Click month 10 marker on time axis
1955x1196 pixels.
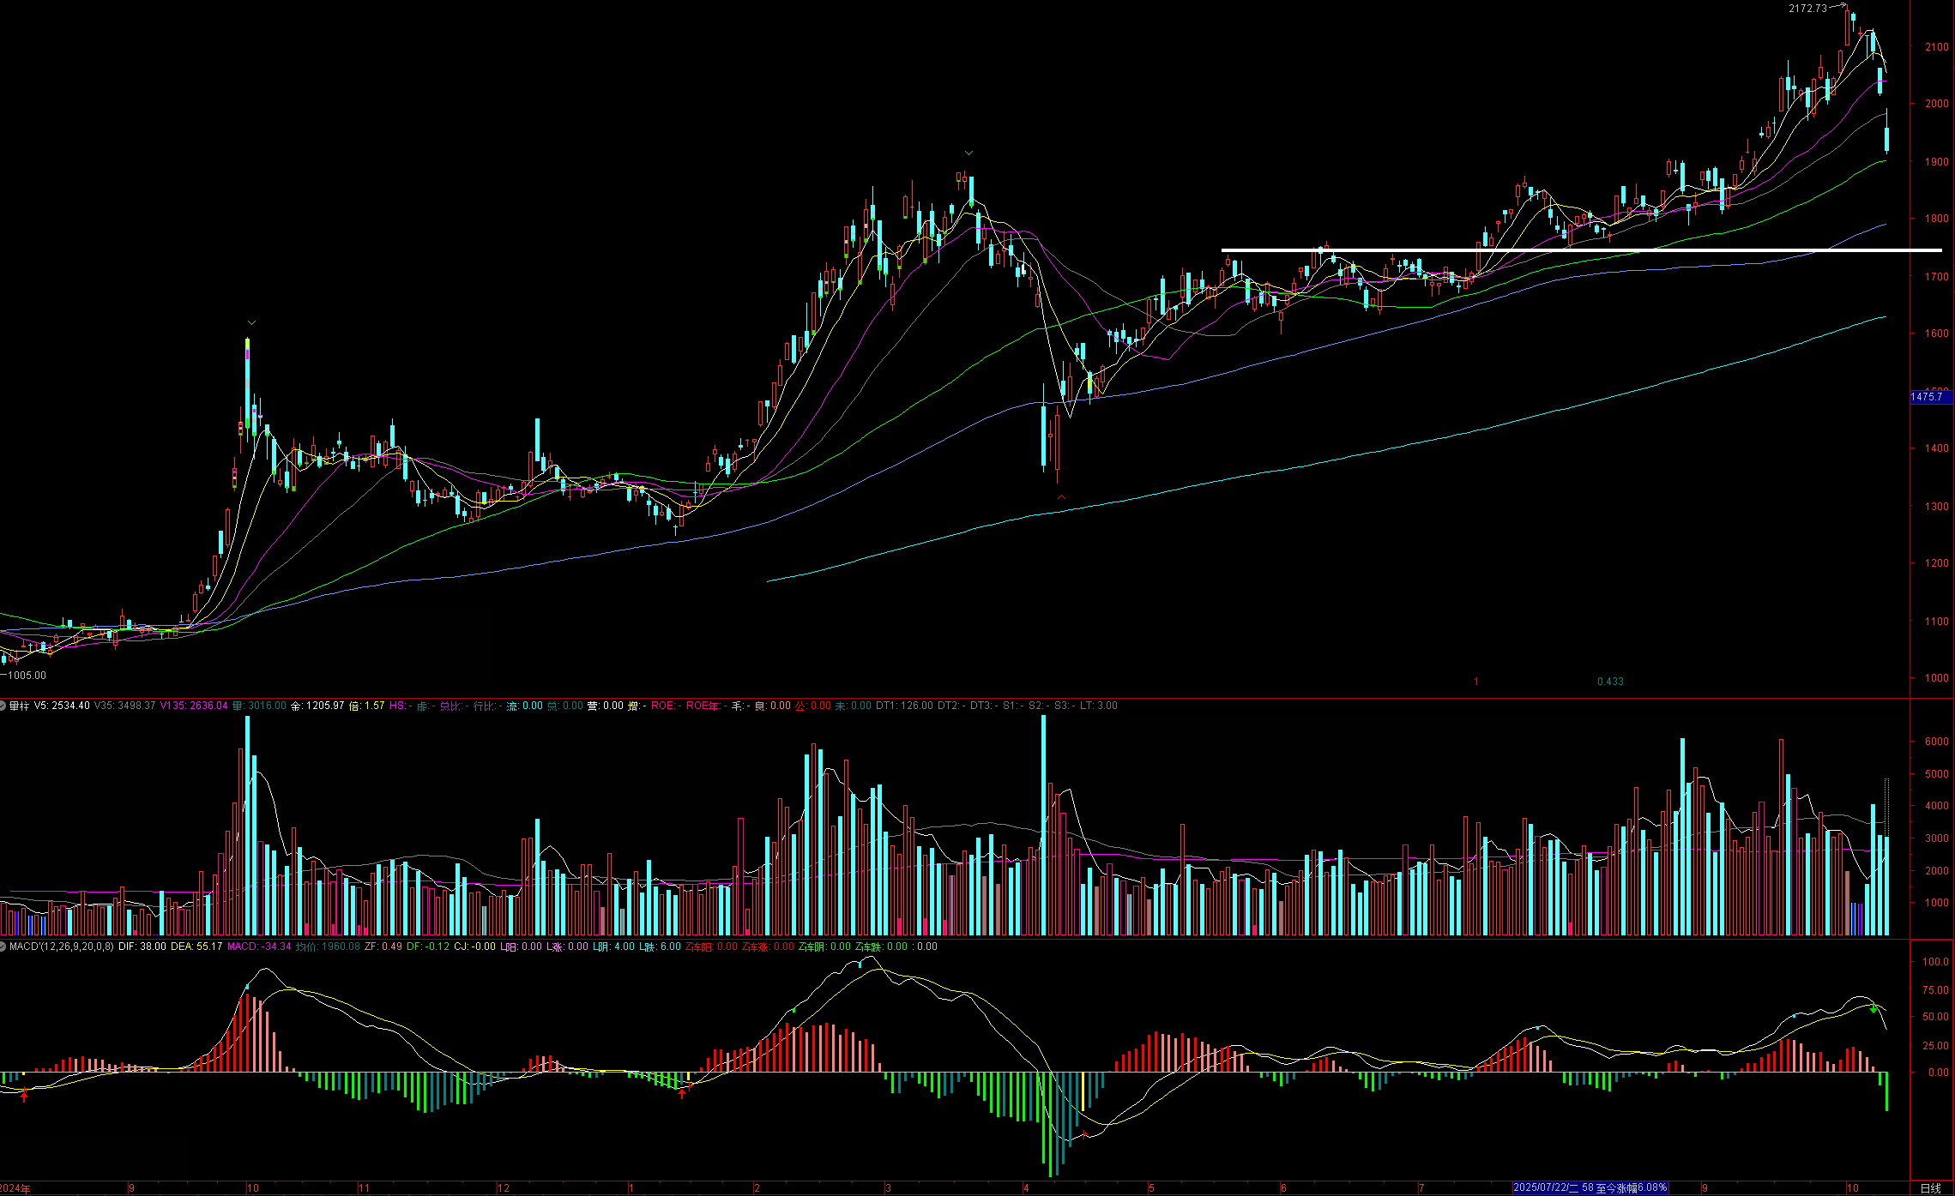253,1188
